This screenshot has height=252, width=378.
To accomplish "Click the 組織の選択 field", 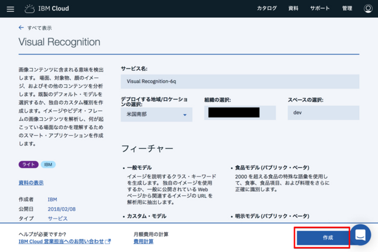I will 240,113.
